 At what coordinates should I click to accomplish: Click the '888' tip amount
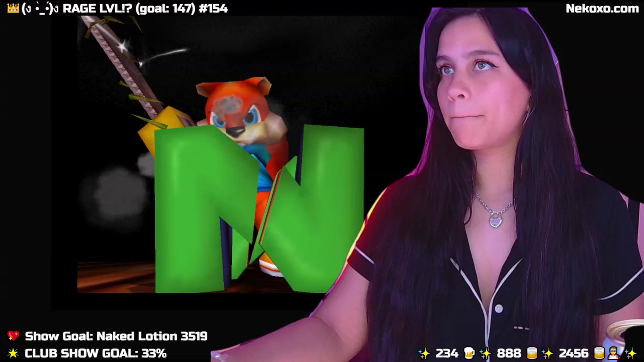click(509, 353)
